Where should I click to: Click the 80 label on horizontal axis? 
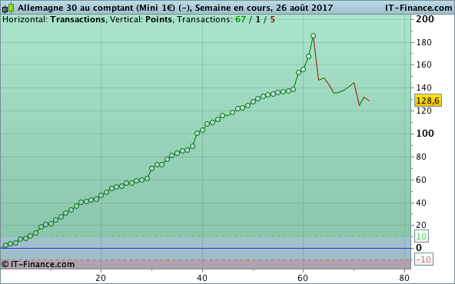click(x=404, y=278)
